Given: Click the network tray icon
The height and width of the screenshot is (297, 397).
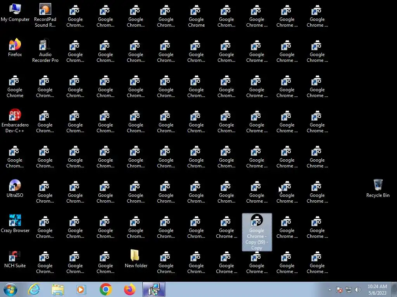Looking at the screenshot, I should click(349, 290).
